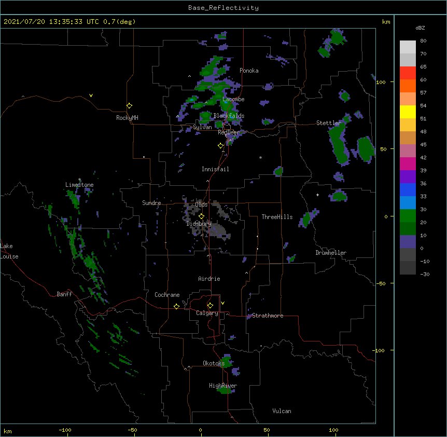The width and height of the screenshot is (447, 437).
Task: Click the Calgary city label
Action: click(x=207, y=313)
